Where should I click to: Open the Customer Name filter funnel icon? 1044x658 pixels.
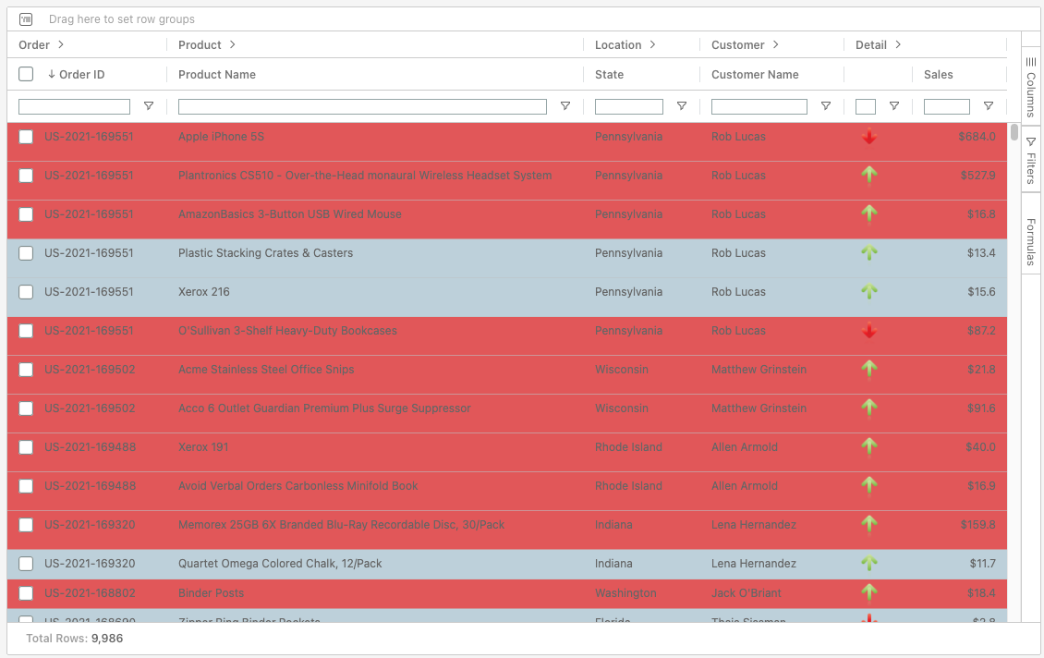point(826,106)
